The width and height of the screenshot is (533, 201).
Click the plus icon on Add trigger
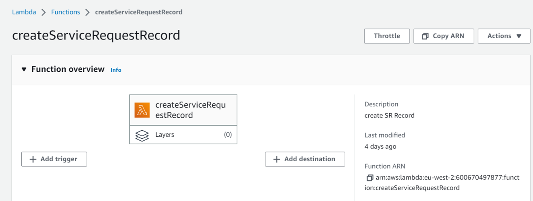pyautogui.click(x=33, y=159)
